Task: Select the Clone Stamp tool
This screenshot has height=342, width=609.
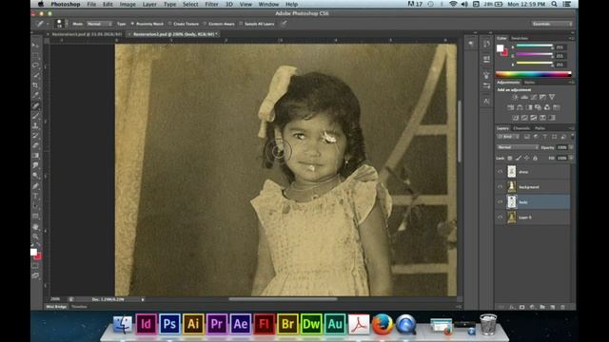Action: (x=36, y=125)
